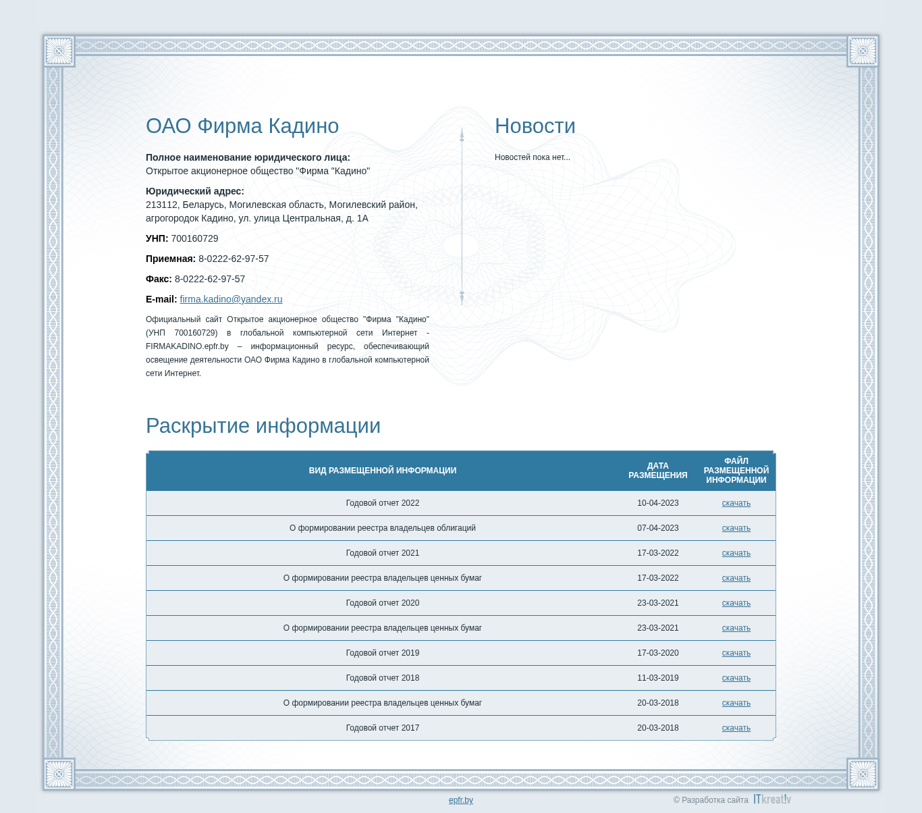Viewport: 922px width, 813px height.
Task: Click the Факс number 8-0222-62-97-57
Action: click(210, 279)
